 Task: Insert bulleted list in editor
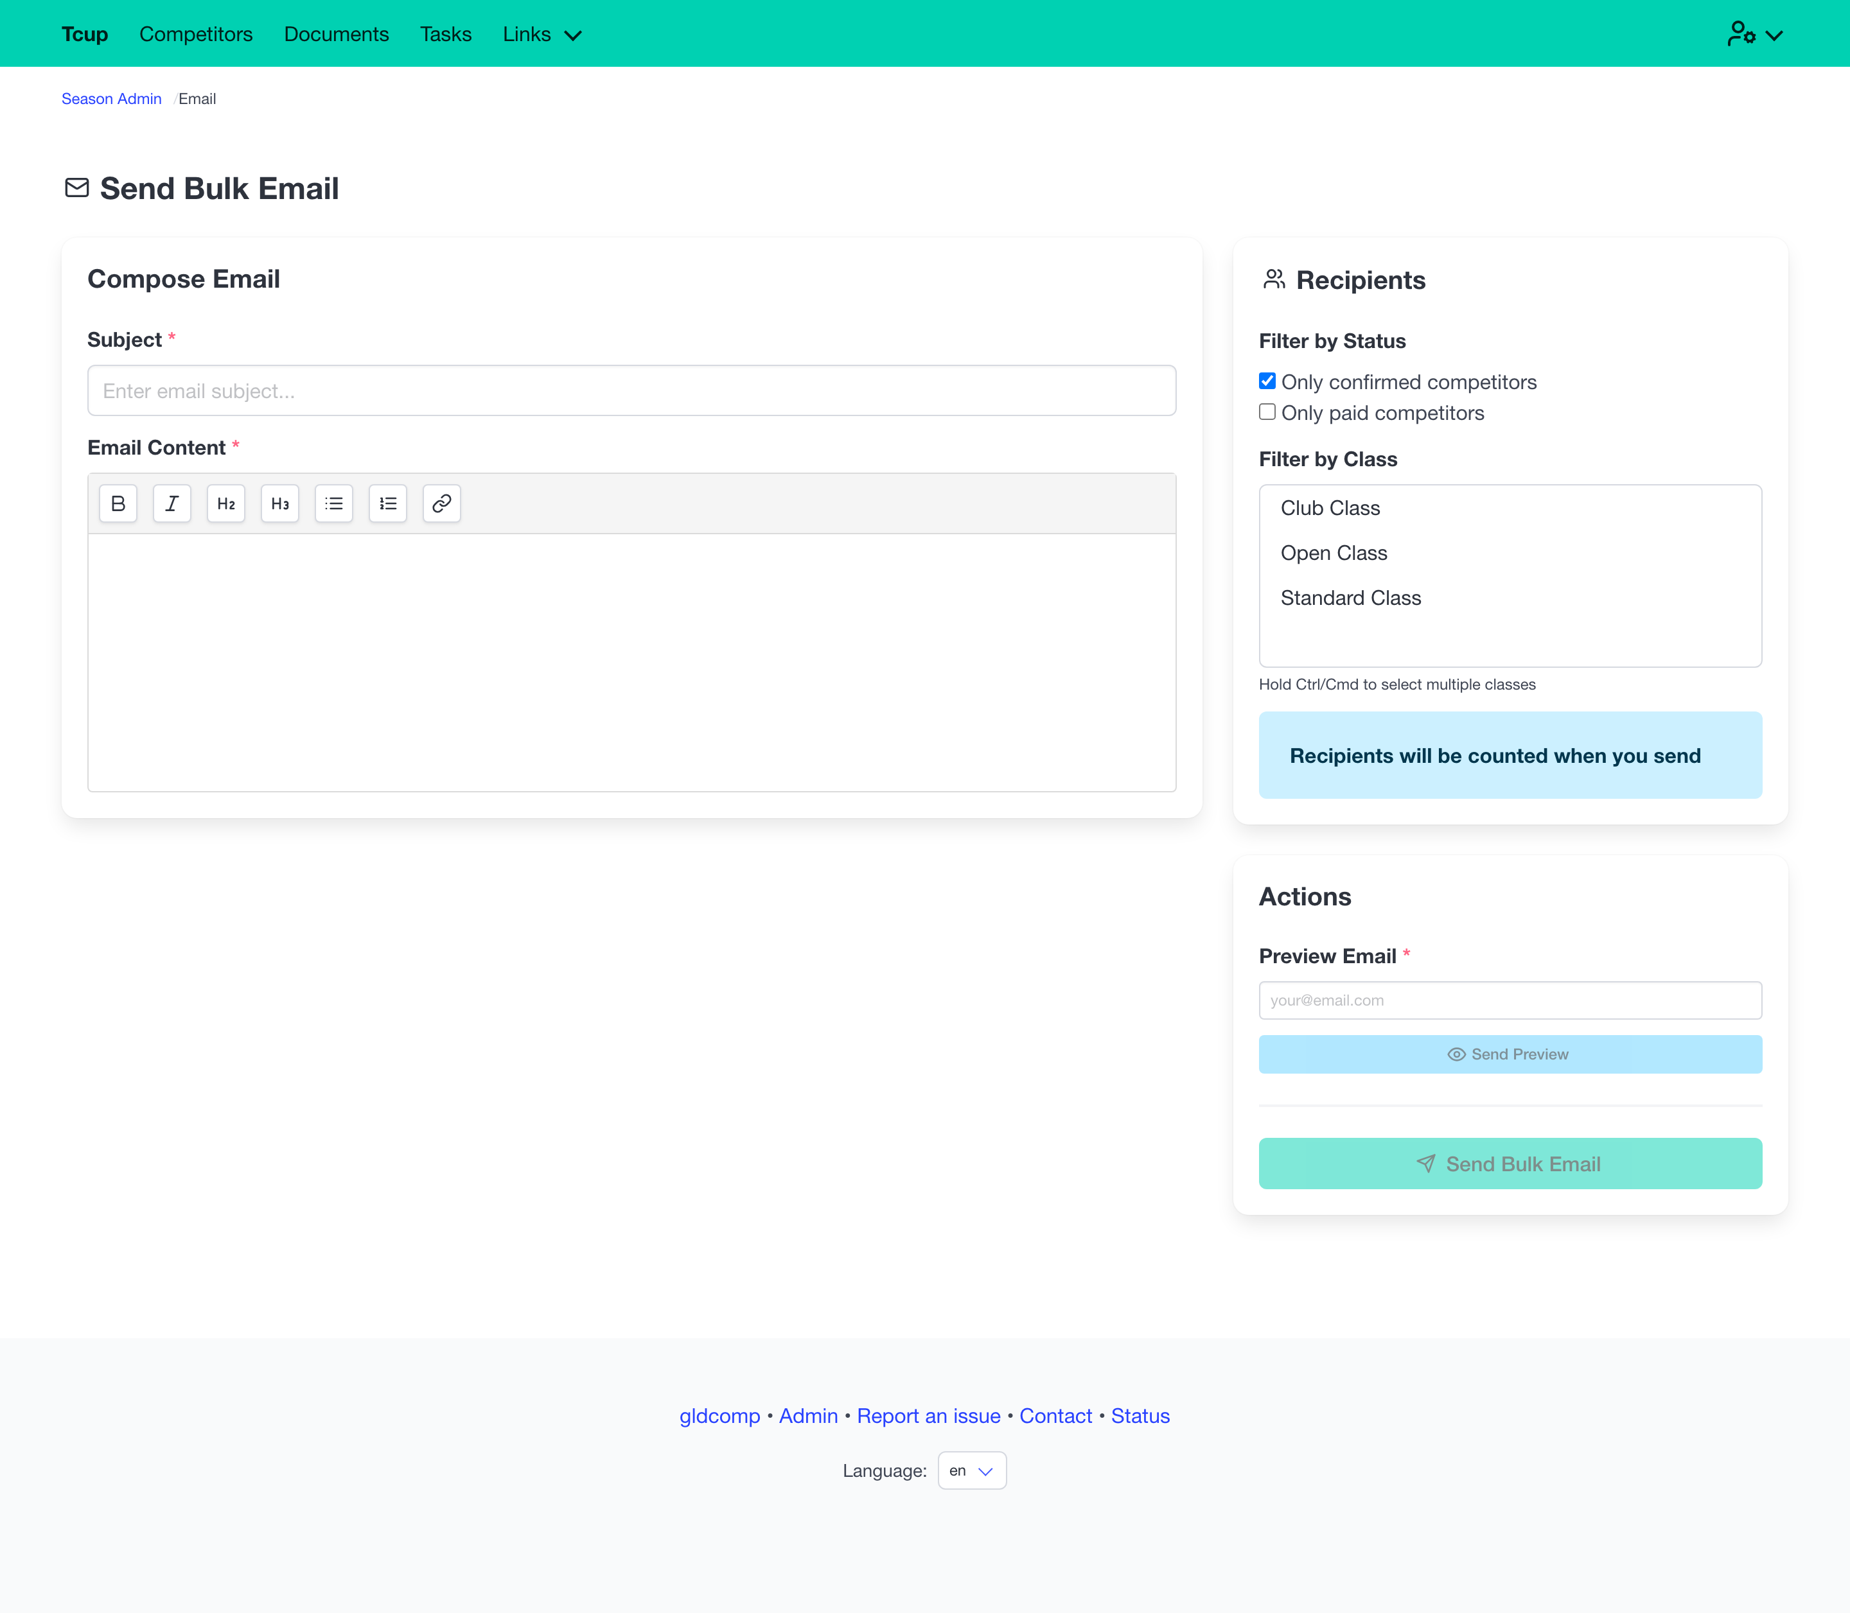[x=334, y=503]
